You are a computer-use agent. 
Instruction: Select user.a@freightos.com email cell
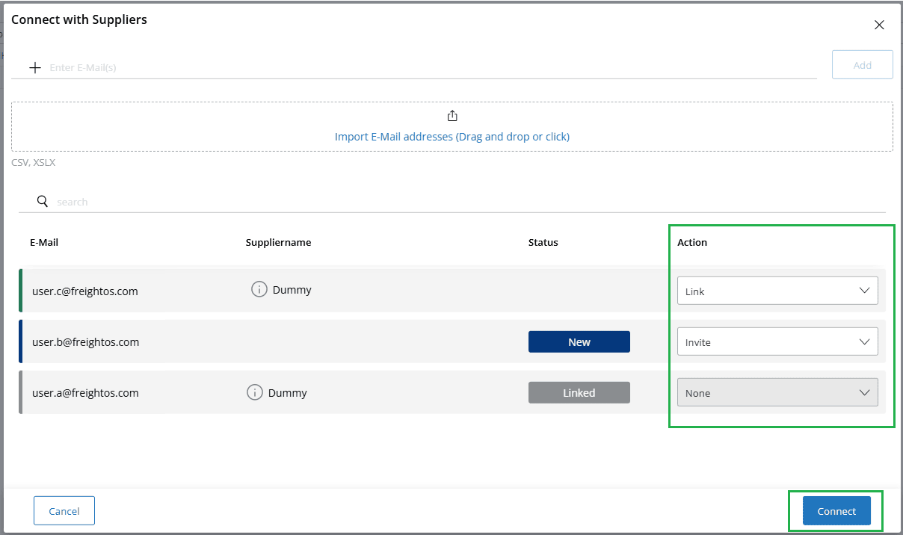click(85, 392)
